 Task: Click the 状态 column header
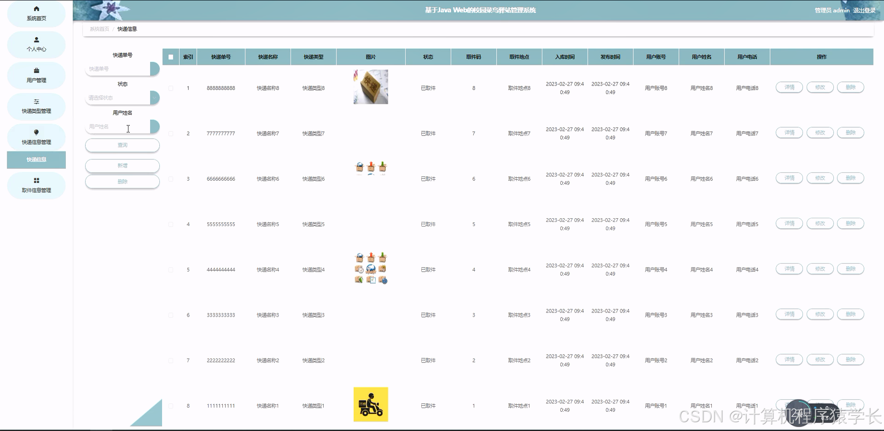(428, 57)
